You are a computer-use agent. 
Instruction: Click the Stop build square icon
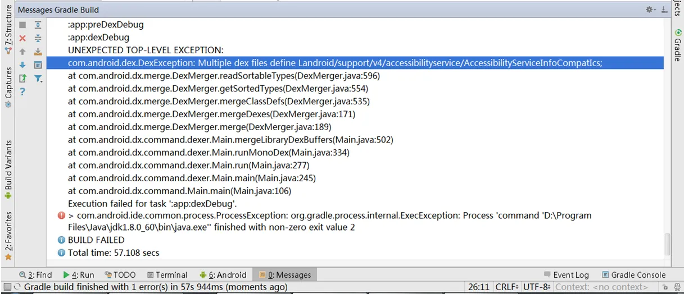[22, 25]
